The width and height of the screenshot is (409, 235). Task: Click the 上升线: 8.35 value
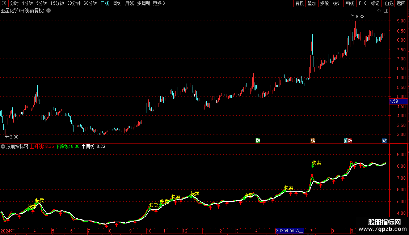click(x=42, y=146)
